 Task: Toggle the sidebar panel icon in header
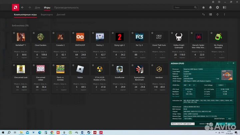tap(225, 7)
